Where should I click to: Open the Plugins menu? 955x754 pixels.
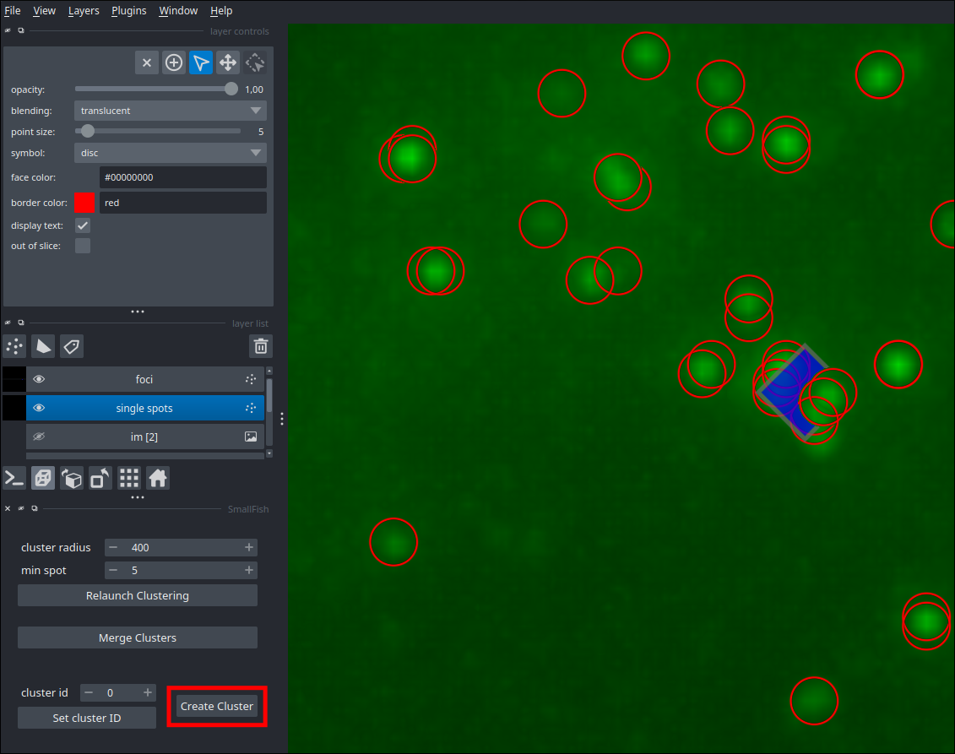[x=129, y=10]
